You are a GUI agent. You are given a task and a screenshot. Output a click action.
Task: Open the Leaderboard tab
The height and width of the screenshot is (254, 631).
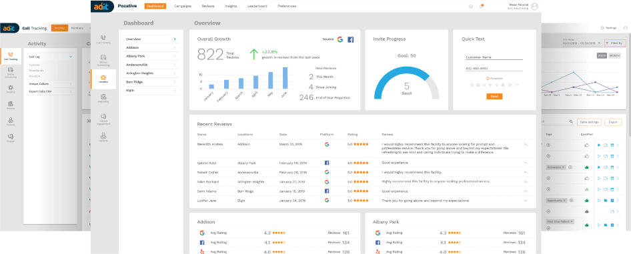[257, 6]
